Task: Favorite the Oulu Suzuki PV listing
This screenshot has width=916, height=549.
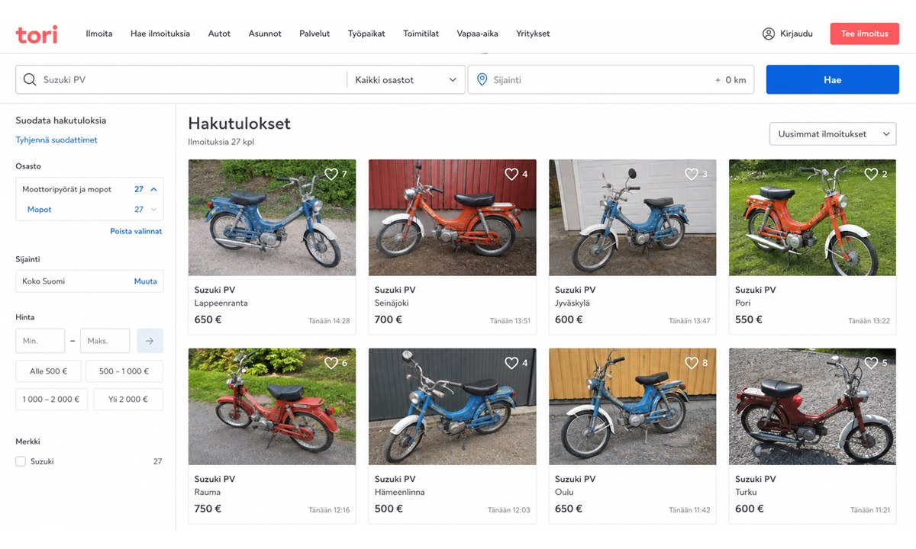Action: click(692, 363)
